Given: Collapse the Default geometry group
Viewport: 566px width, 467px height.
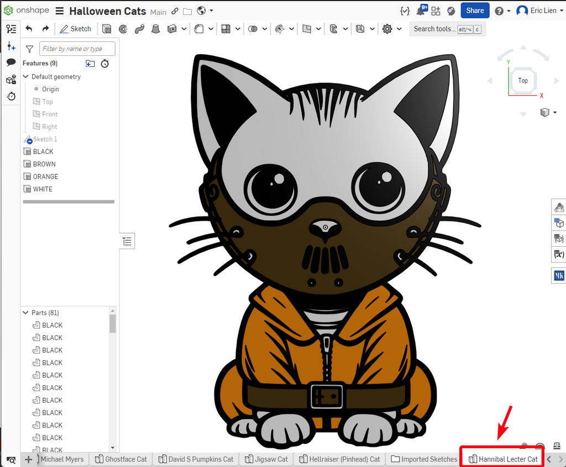Looking at the screenshot, I should click(25, 76).
